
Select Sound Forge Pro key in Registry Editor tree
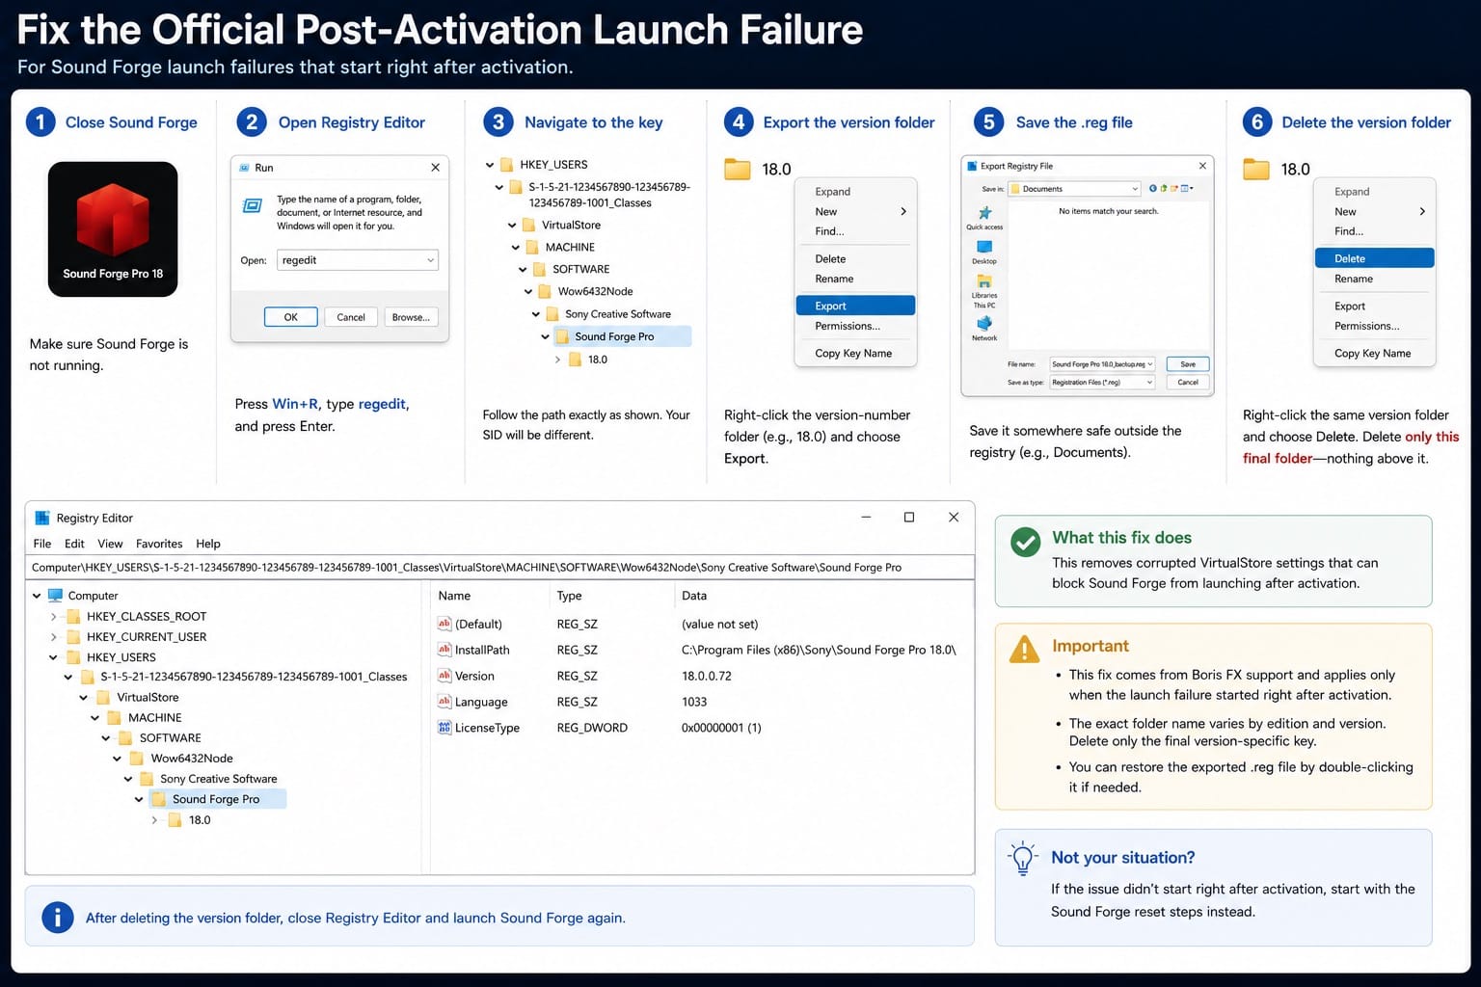click(216, 799)
